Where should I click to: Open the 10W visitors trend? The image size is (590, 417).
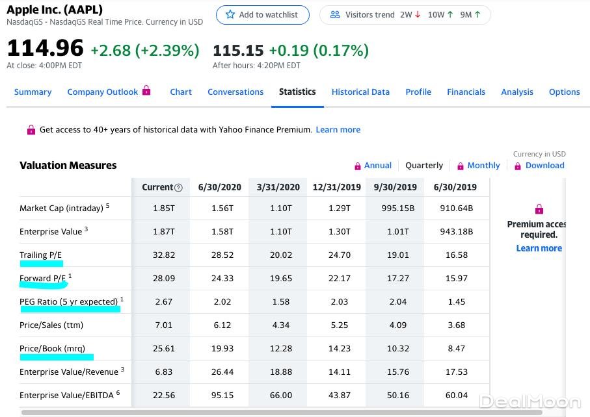(436, 14)
